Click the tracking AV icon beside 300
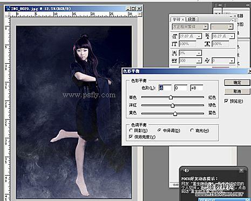This screenshot has width=251, height=201. 174,61
